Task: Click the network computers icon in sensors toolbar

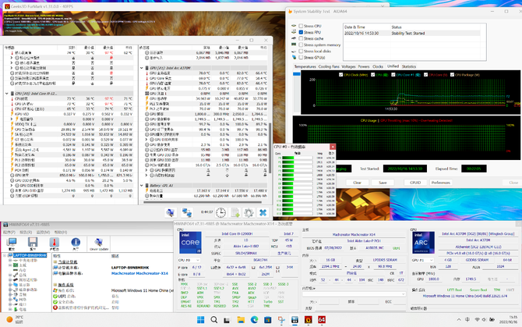Action: 186,212
